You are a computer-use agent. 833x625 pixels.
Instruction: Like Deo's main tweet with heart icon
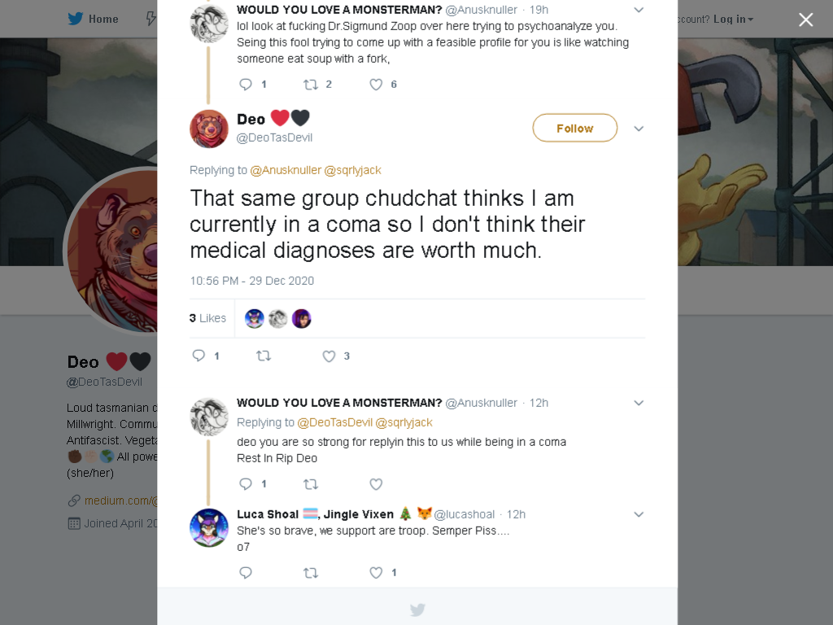(x=329, y=356)
